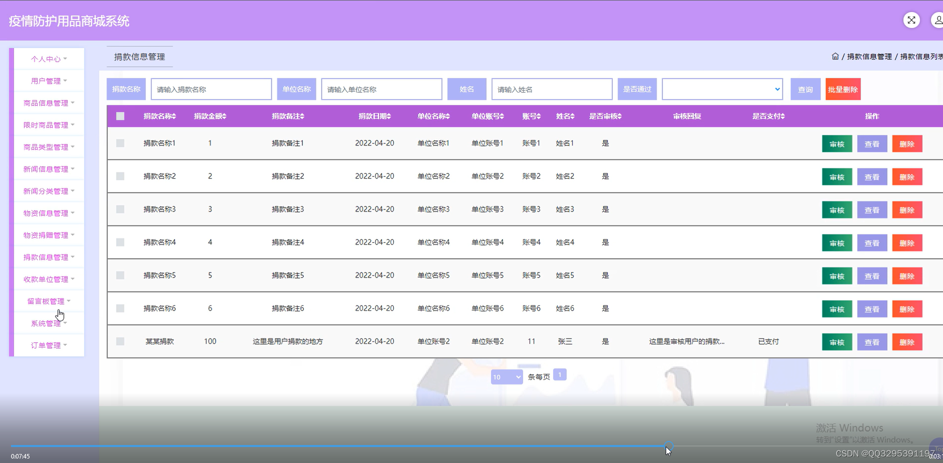Click 删除 for 捐款名称6 row
This screenshot has height=463, width=943.
(x=907, y=309)
